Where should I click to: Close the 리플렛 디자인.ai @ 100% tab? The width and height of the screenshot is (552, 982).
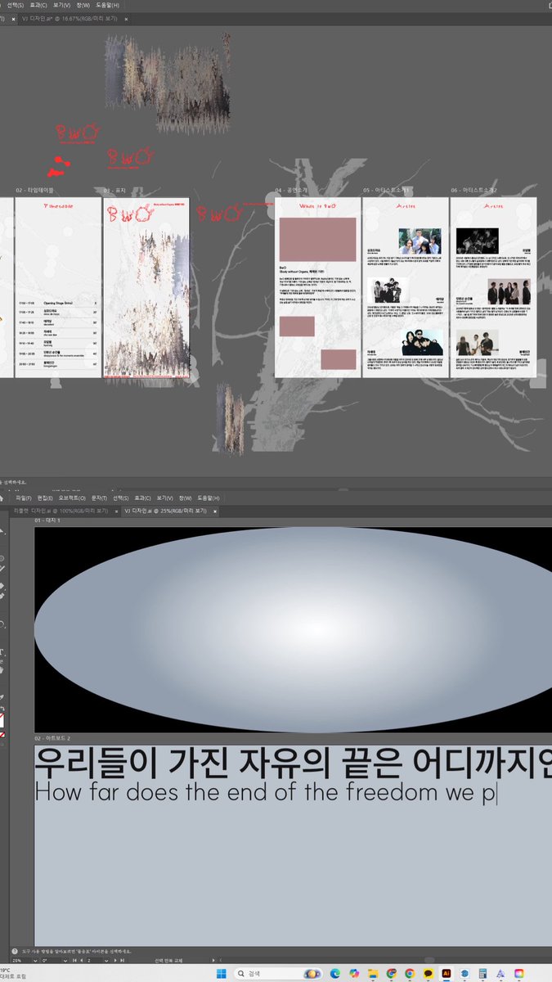click(115, 510)
